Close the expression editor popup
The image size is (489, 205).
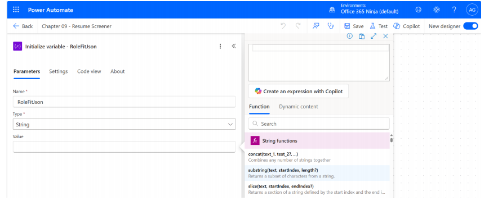click(x=385, y=36)
